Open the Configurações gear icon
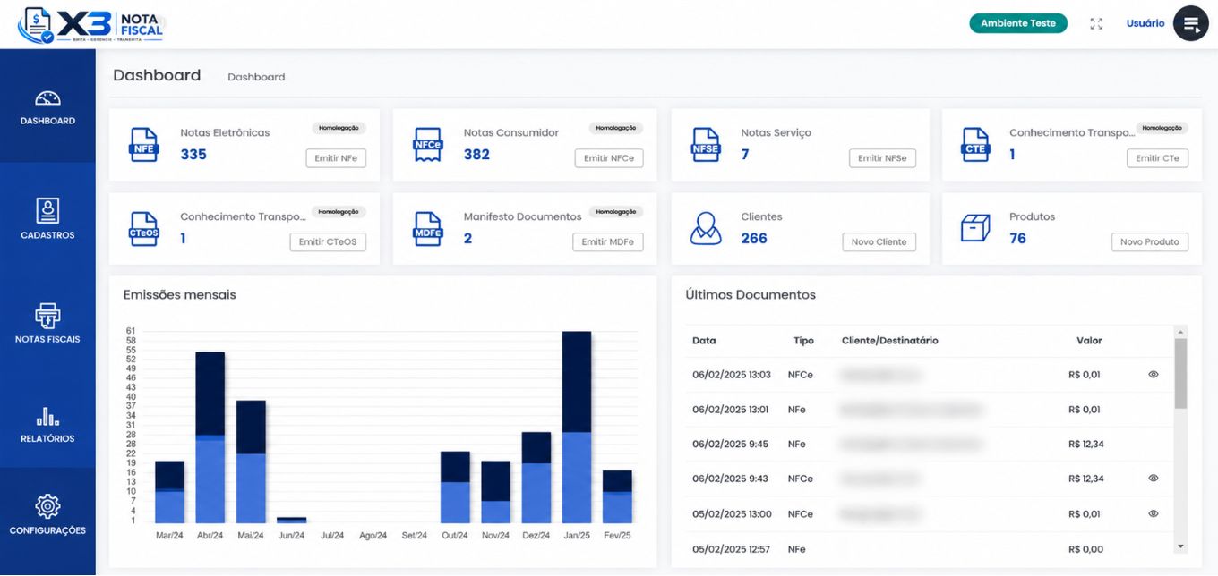This screenshot has height=576, width=1218. [47, 506]
